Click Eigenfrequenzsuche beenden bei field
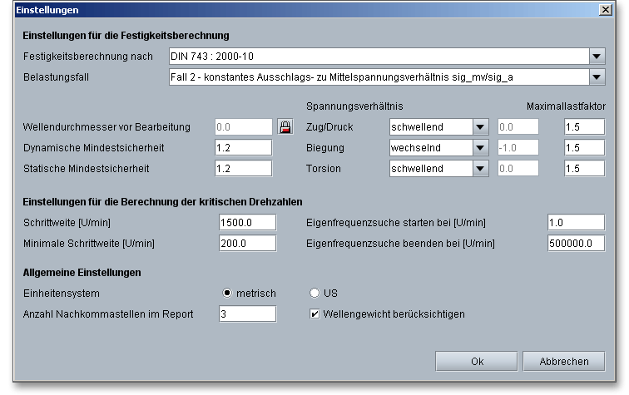 576,244
